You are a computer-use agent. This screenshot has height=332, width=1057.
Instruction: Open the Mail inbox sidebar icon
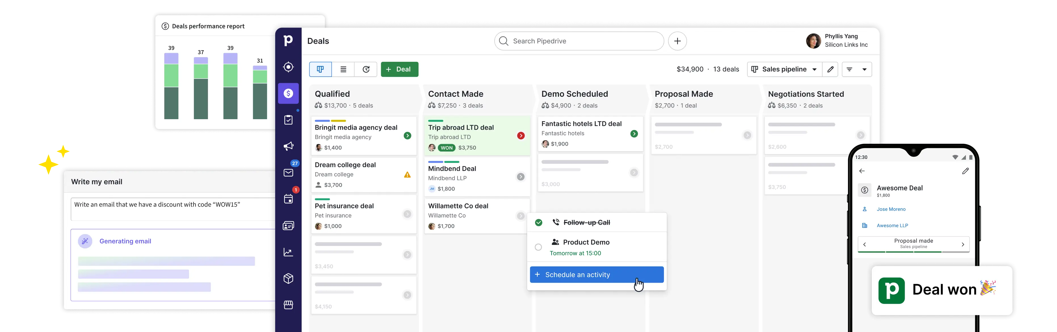[x=289, y=173]
